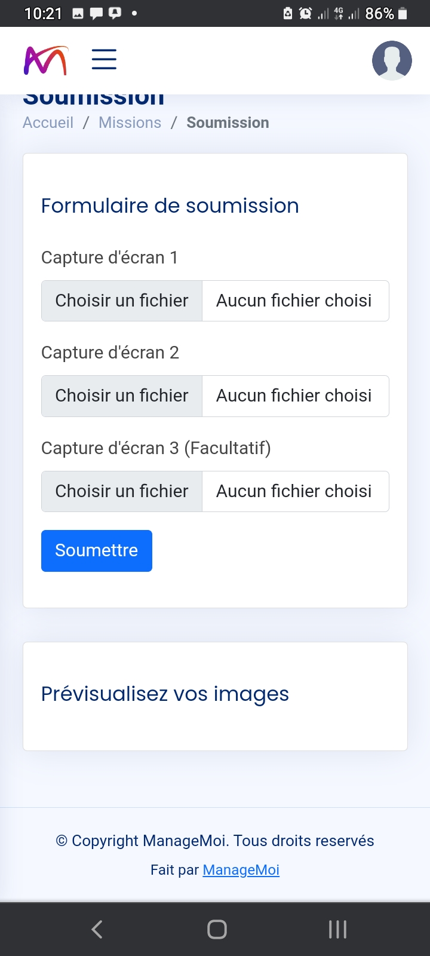The width and height of the screenshot is (430, 956).
Task: Tap the battery icon in status bar
Action: (x=403, y=13)
